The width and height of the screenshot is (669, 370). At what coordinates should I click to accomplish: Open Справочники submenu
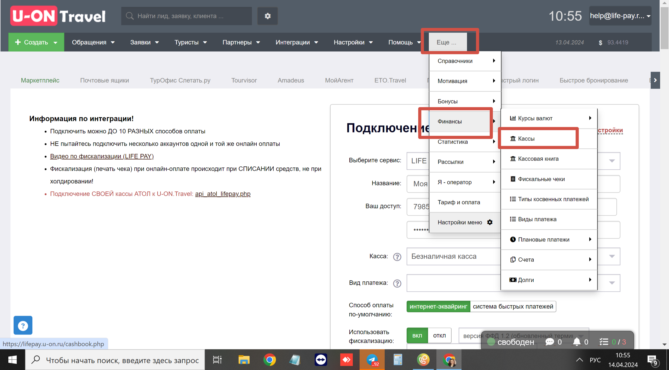coord(465,61)
